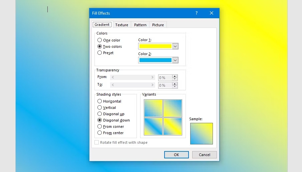Click right arrow of To transparency slider

[153, 85]
